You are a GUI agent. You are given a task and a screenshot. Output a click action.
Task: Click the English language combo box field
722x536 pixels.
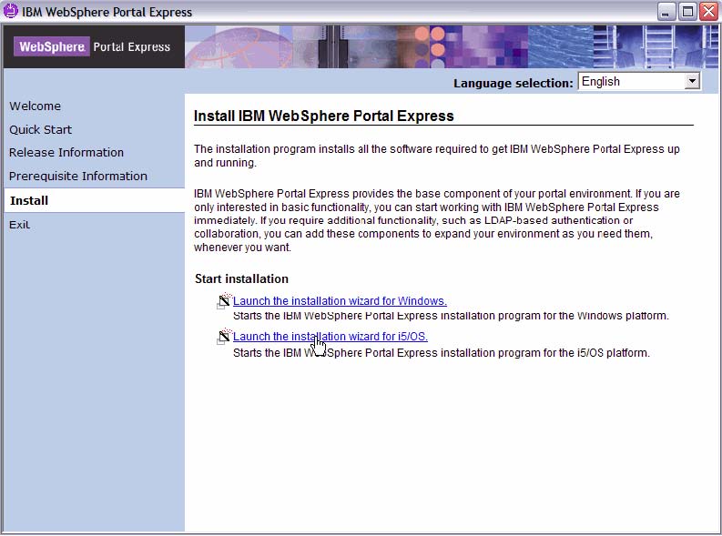coord(639,82)
